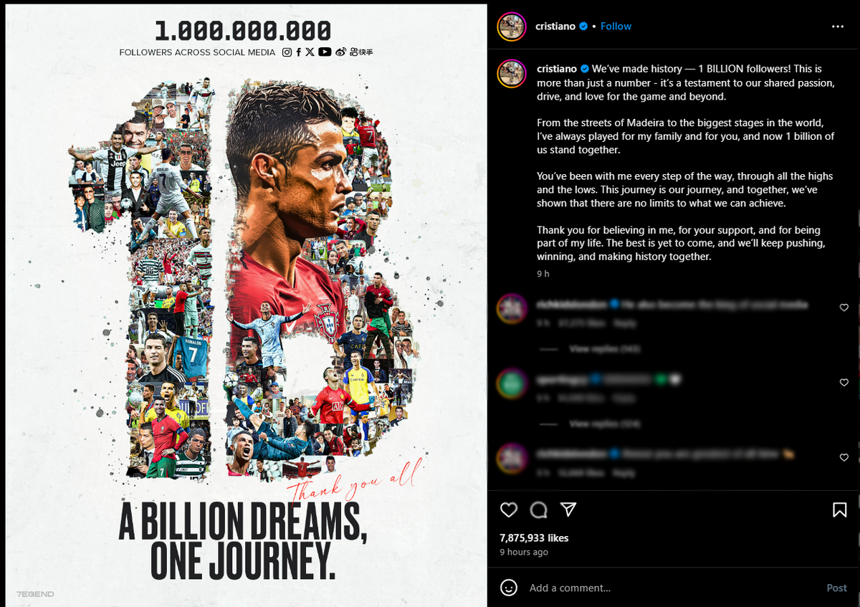Click the first commenter's profile picture
Screen dimensions: 860x607
[512, 307]
